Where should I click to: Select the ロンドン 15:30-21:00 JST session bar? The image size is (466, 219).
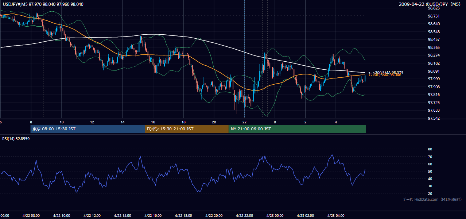[x=187, y=129]
